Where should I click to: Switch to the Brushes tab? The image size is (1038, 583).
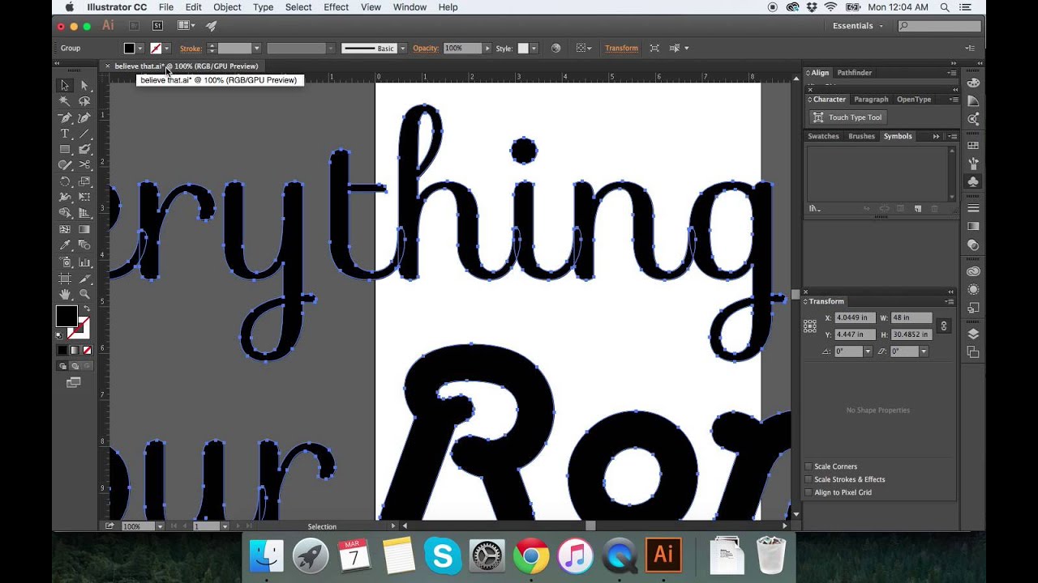(861, 136)
